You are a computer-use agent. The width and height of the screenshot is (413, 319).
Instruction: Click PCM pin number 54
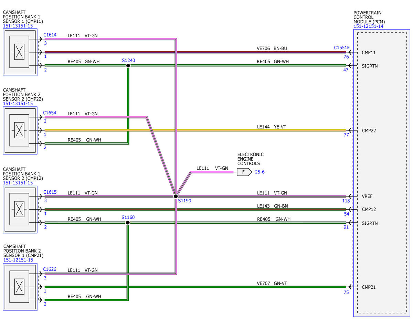(x=346, y=214)
